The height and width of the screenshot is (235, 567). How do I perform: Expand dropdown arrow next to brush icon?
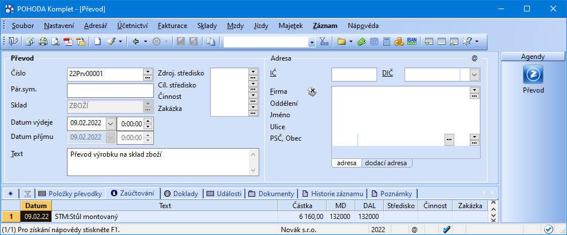click(x=120, y=42)
